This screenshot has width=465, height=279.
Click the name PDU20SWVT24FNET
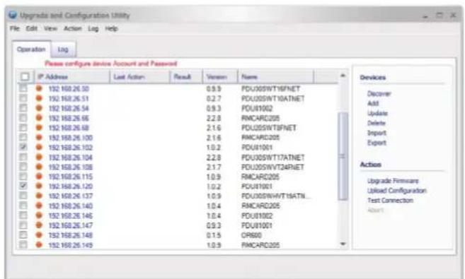tap(272, 167)
